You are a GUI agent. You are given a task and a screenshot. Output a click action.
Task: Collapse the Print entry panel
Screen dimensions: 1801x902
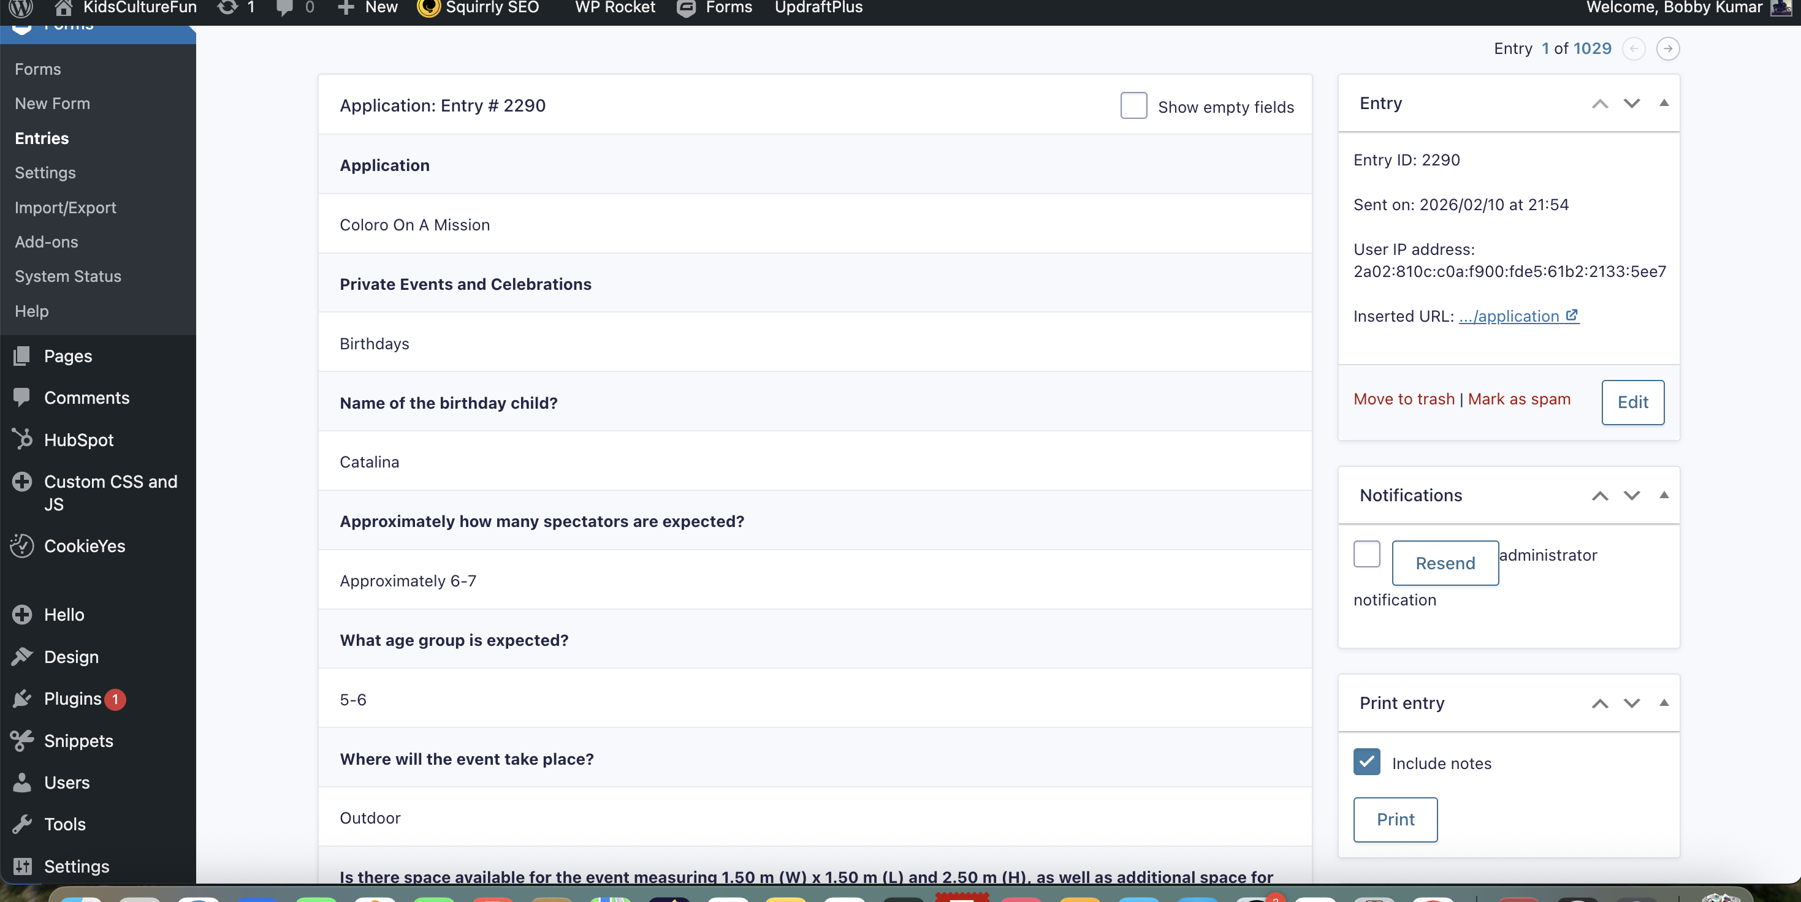tap(1664, 703)
